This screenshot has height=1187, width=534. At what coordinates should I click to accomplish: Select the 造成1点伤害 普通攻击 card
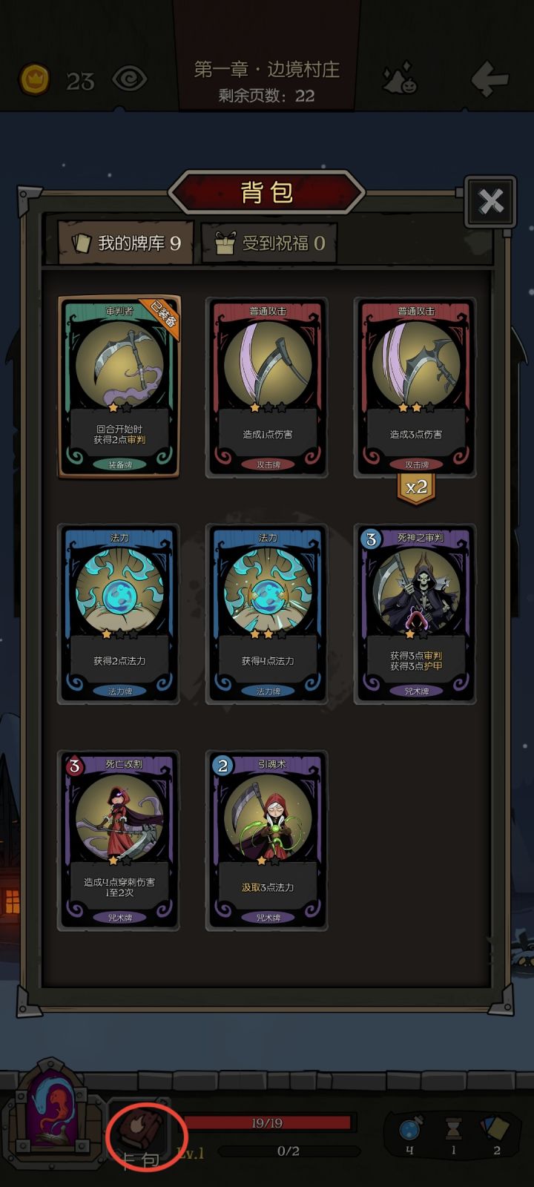coord(267,386)
